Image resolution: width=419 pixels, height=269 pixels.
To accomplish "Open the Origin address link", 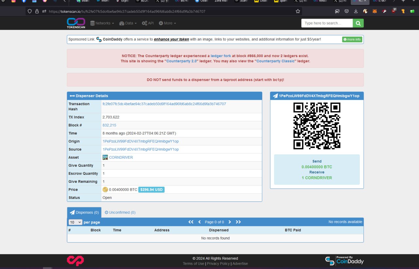I will [141, 141].
